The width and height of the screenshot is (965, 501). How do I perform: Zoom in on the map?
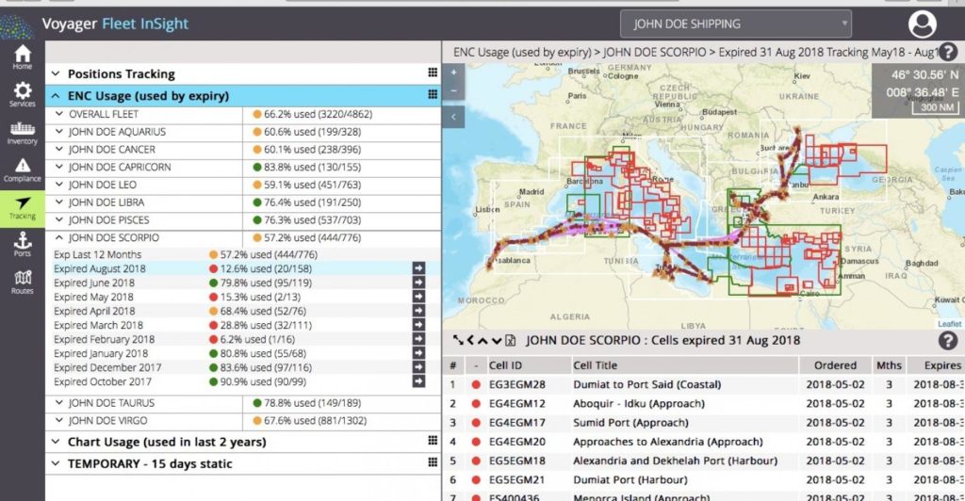[x=453, y=72]
